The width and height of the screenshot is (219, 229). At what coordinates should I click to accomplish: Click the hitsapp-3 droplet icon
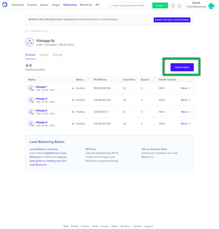[31, 112]
